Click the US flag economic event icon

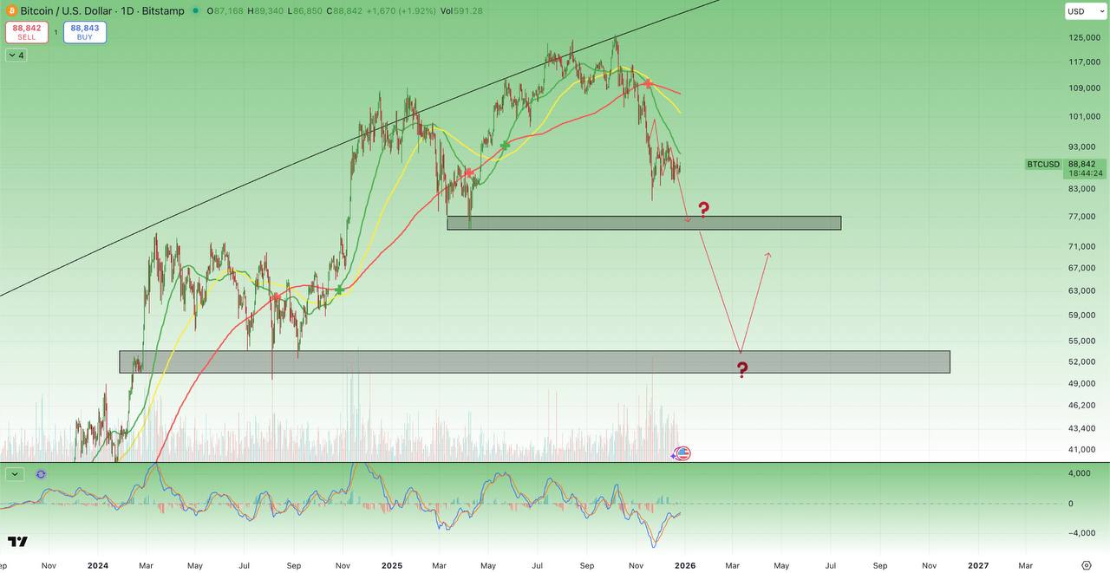[x=683, y=453]
